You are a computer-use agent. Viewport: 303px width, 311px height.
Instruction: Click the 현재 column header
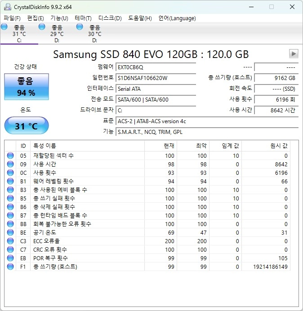point(160,146)
